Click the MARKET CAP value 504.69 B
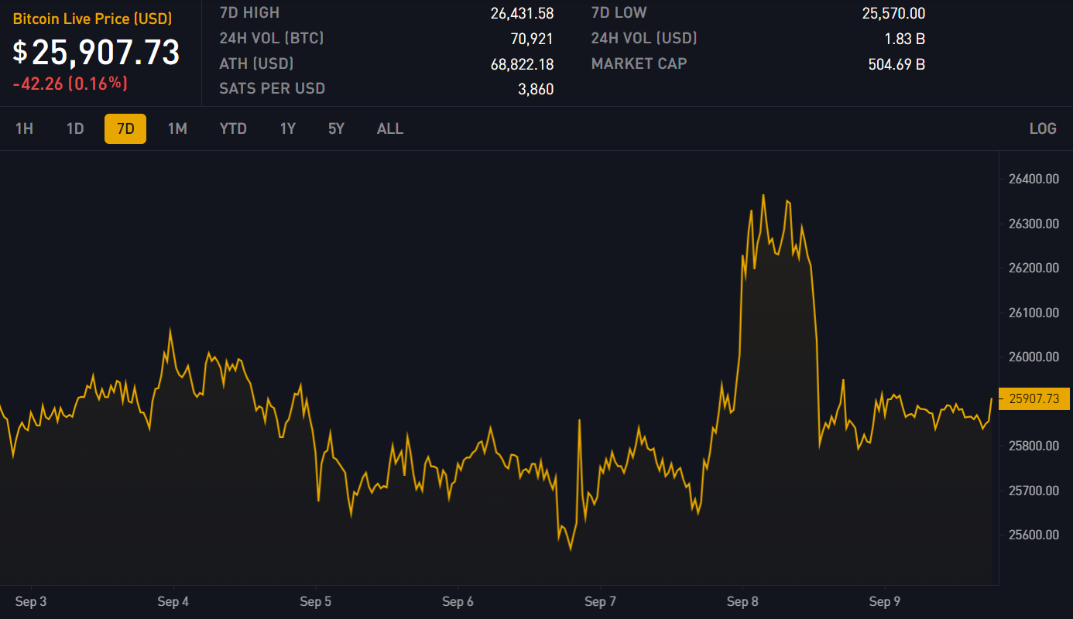The image size is (1073, 619). (x=896, y=64)
